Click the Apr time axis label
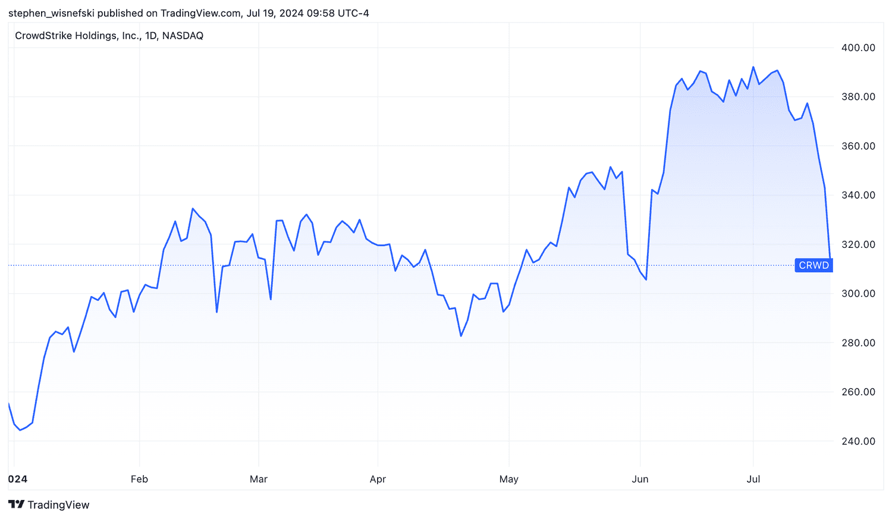The width and height of the screenshot is (892, 519). coord(378,479)
